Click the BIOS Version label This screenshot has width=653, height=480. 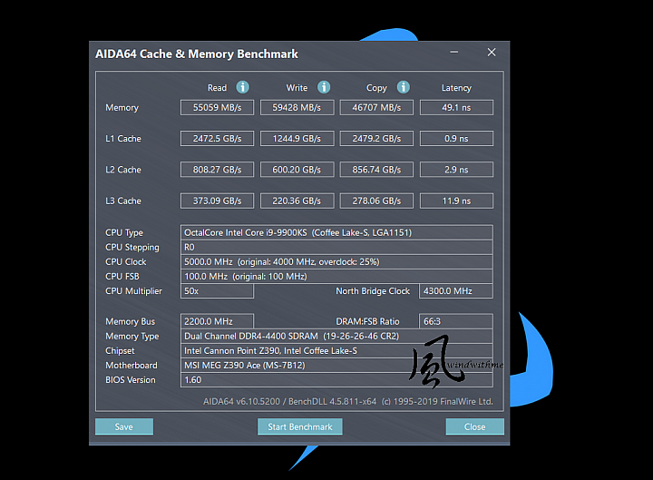point(131,379)
